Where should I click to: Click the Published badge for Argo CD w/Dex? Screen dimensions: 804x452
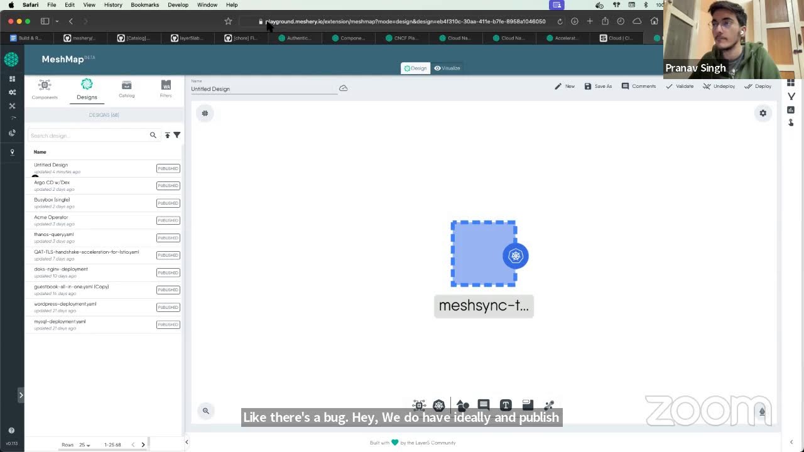click(x=168, y=186)
